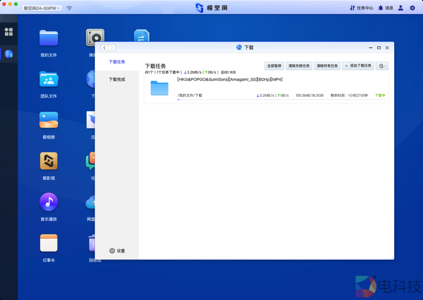Open 我的文件 from the desktop
The height and width of the screenshot is (300, 423).
(49, 37)
